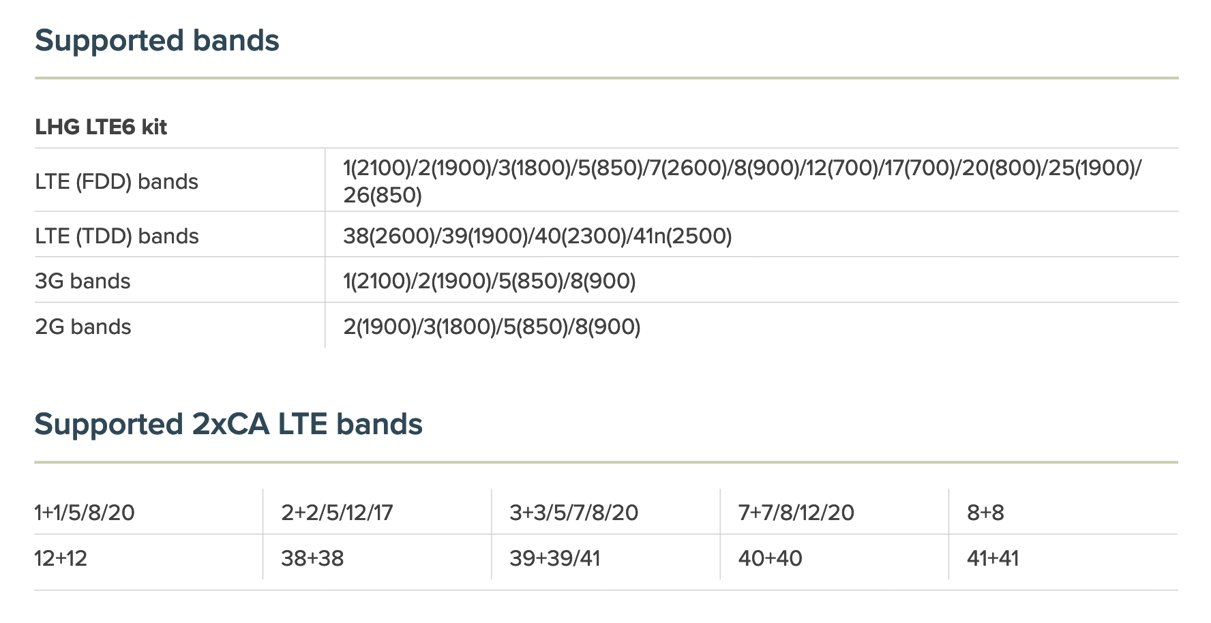This screenshot has height=623, width=1211.
Task: Select the 7+7/8/12/20 cell
Action: pyautogui.click(x=796, y=513)
